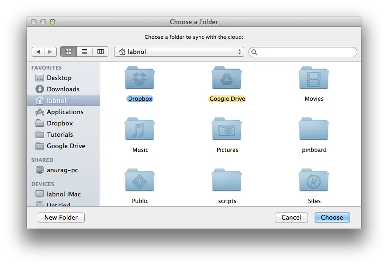
Task: Click the Pictures folder name label
Action: pyautogui.click(x=227, y=150)
